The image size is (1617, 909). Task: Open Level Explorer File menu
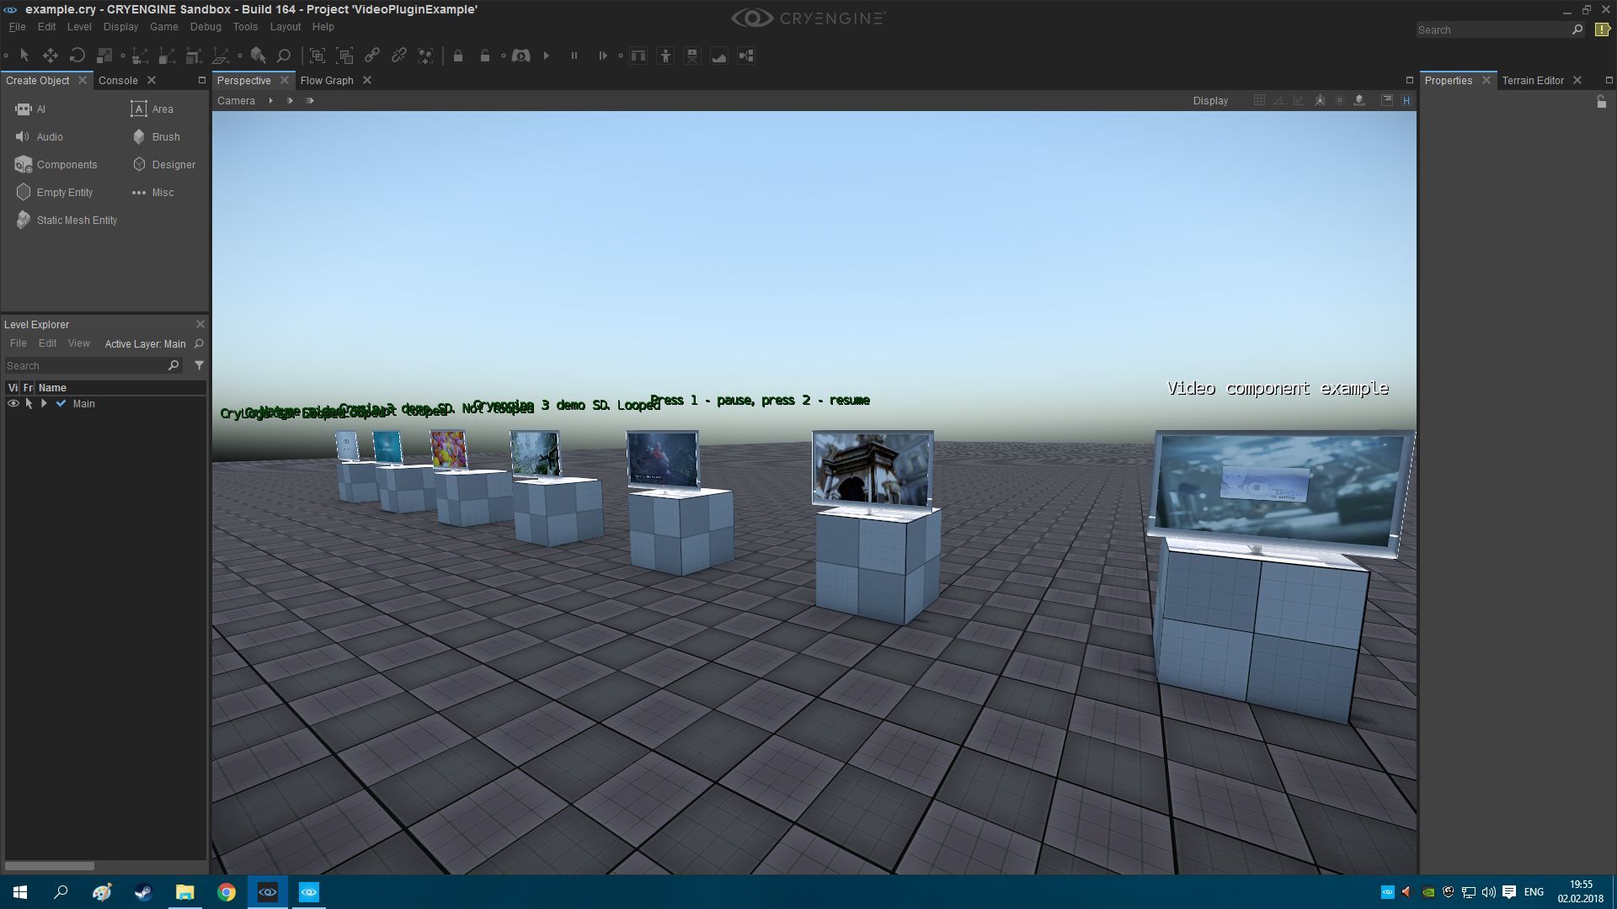coord(18,343)
